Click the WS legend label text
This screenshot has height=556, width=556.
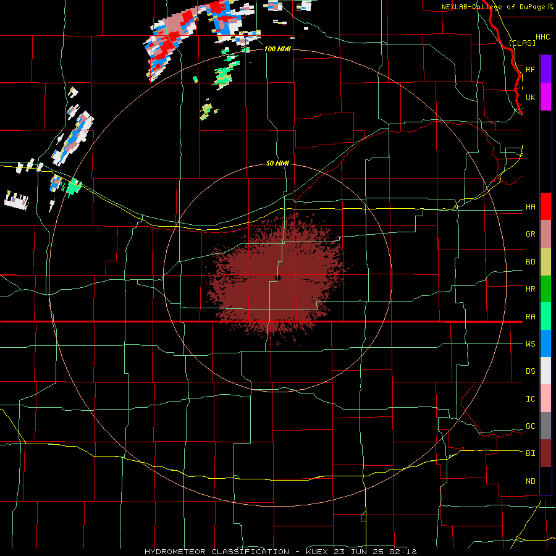(x=531, y=343)
